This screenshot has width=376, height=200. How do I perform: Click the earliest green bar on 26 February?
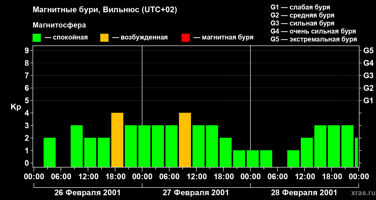(50, 152)
